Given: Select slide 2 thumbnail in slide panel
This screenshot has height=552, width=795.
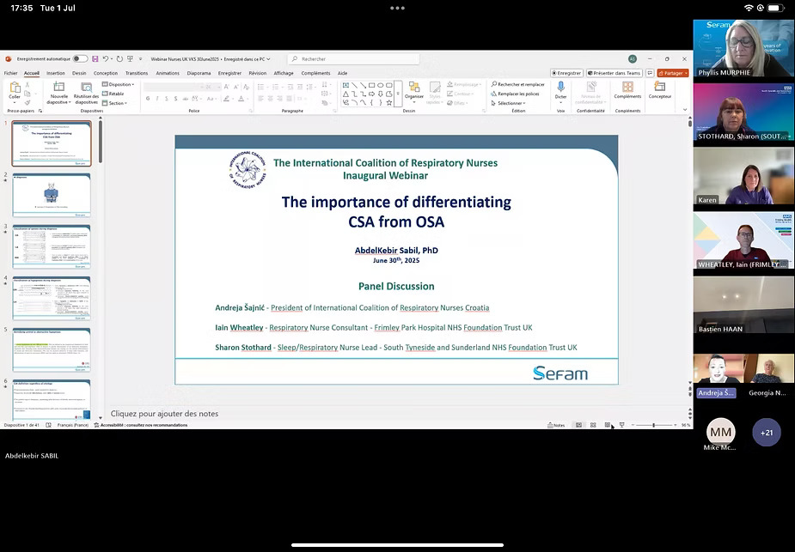Looking at the screenshot, I should click(x=52, y=194).
